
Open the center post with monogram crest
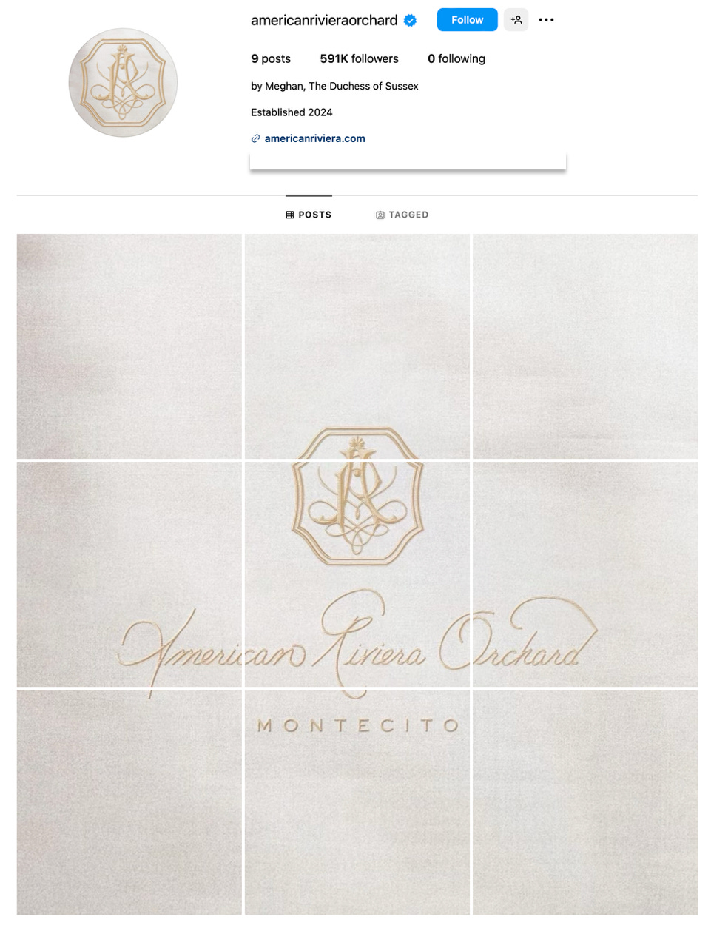pos(357,574)
